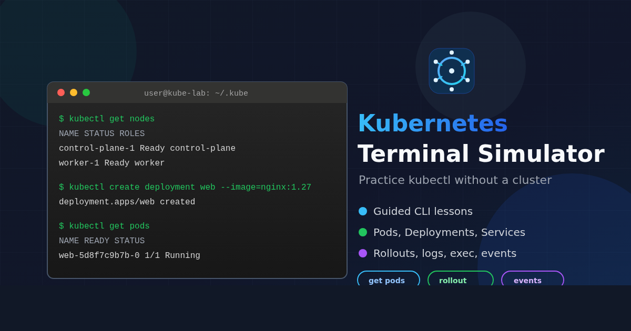Viewport: 631px width, 331px height.
Task: Click the 'NAME READY STATUS' header line
Action: coord(102,241)
